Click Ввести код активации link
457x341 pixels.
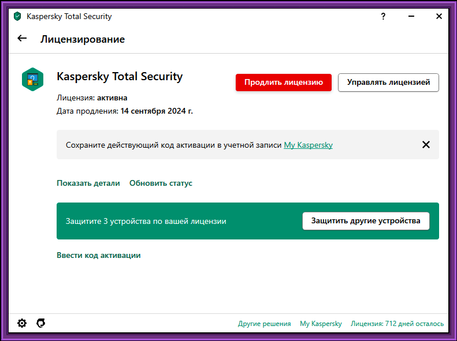[99, 255]
